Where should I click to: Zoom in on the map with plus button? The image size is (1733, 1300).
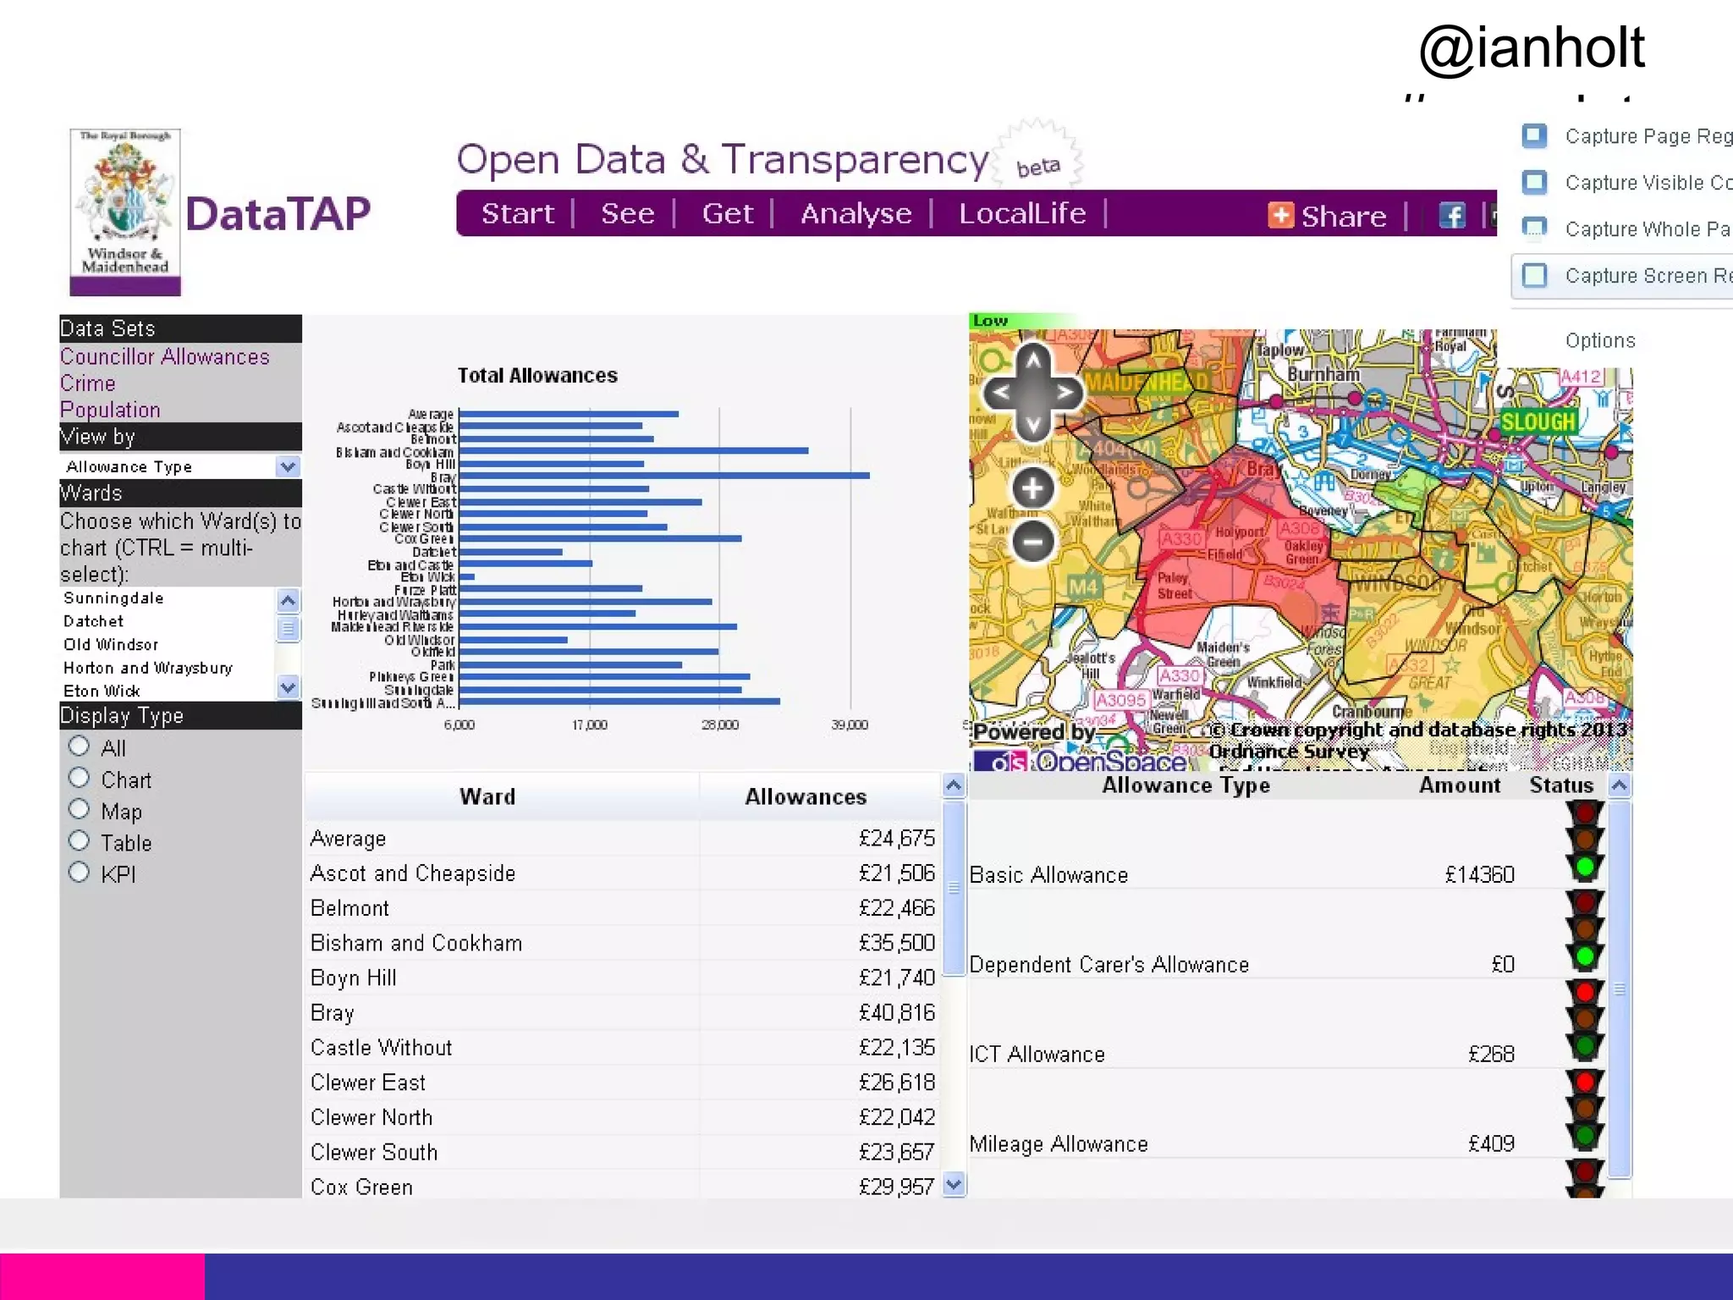tap(1033, 488)
